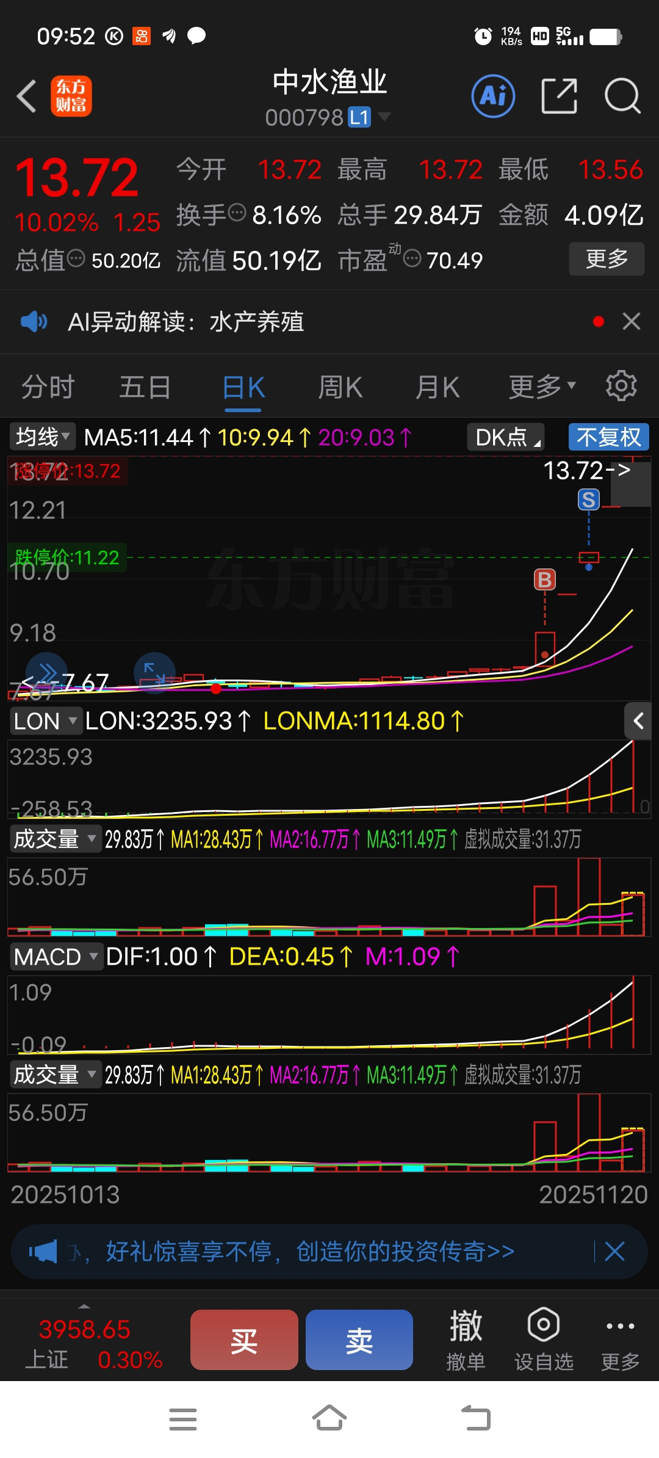Screen dimensions: 659x1458
Task: Close the 好礼惊喜 promo banner
Action: [x=614, y=1252]
